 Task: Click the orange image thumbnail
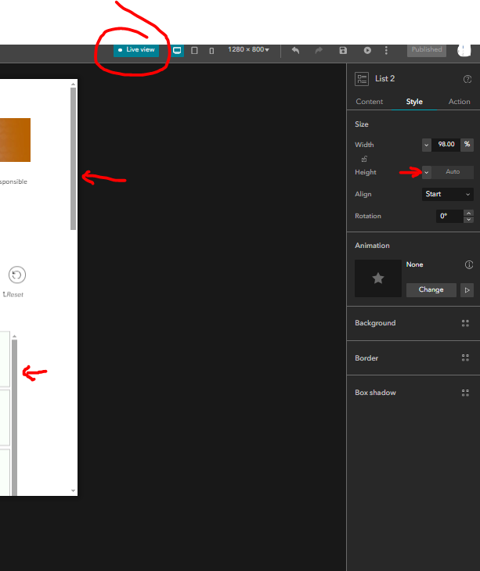pos(15,140)
